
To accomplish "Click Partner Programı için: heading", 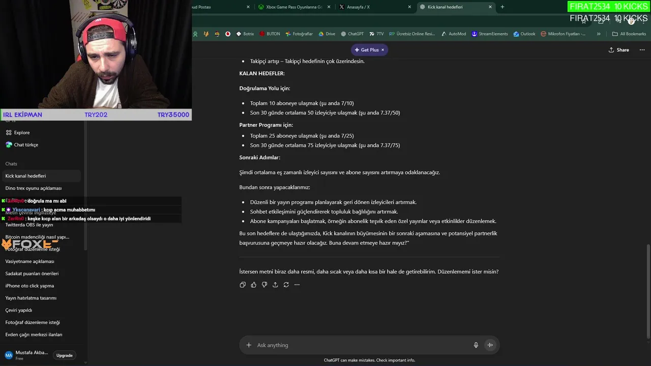I will (x=266, y=125).
